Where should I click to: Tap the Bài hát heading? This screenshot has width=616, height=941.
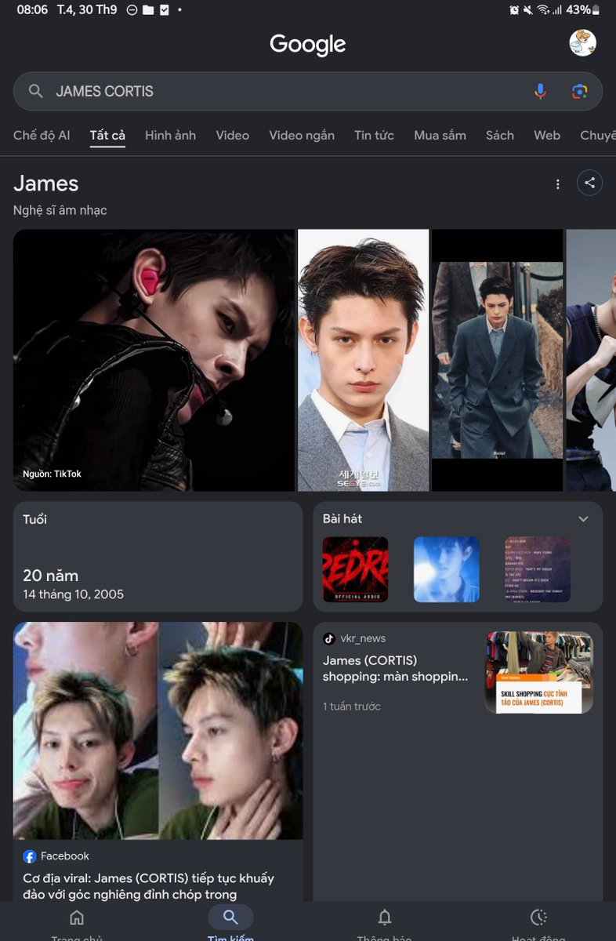(x=342, y=519)
